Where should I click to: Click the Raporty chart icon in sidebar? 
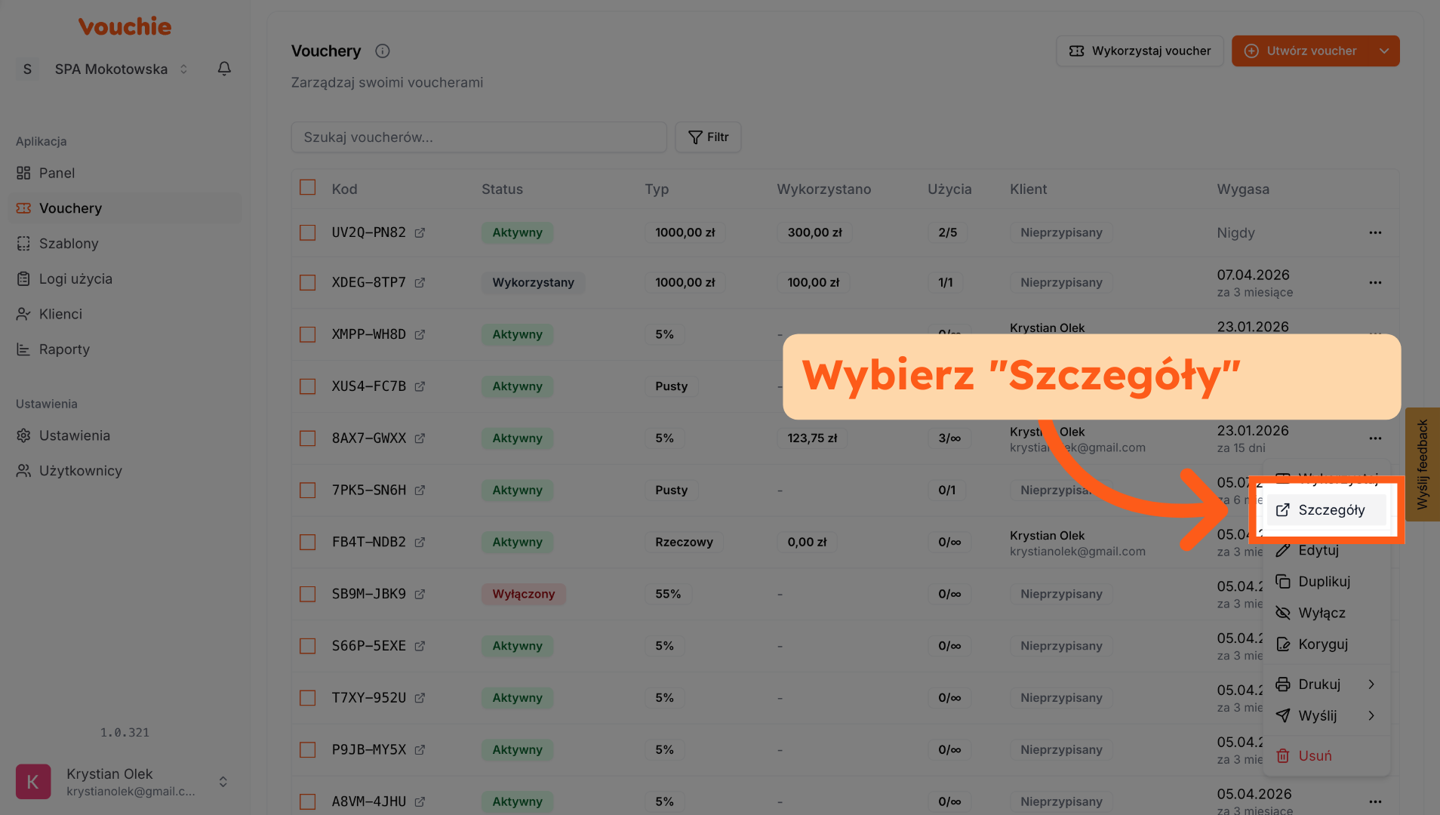[23, 349]
